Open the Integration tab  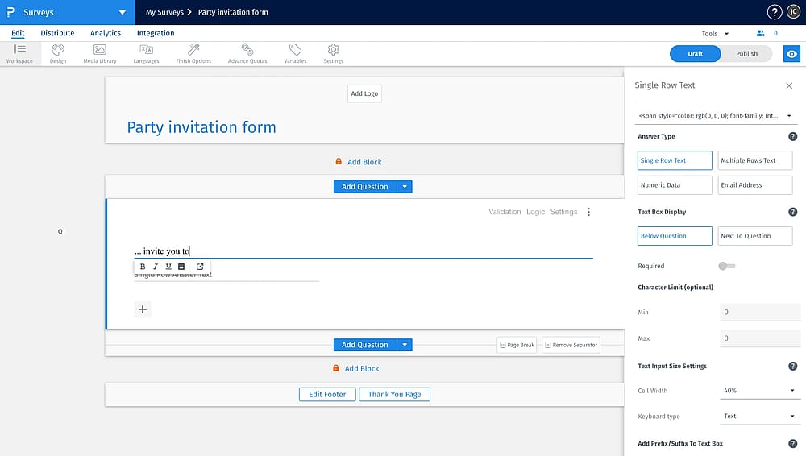coord(156,33)
